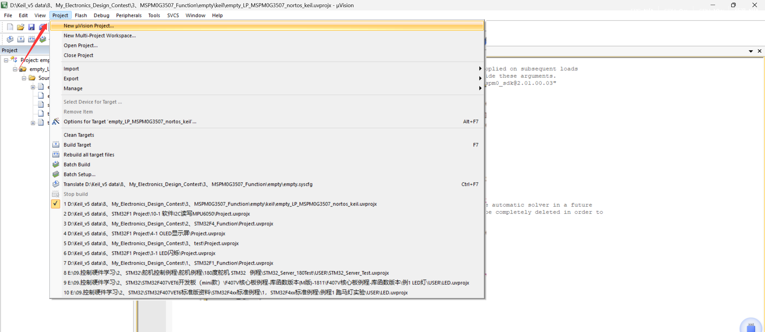The image size is (765, 332).
Task: Click the Build toolbar icon
Action: (x=21, y=39)
